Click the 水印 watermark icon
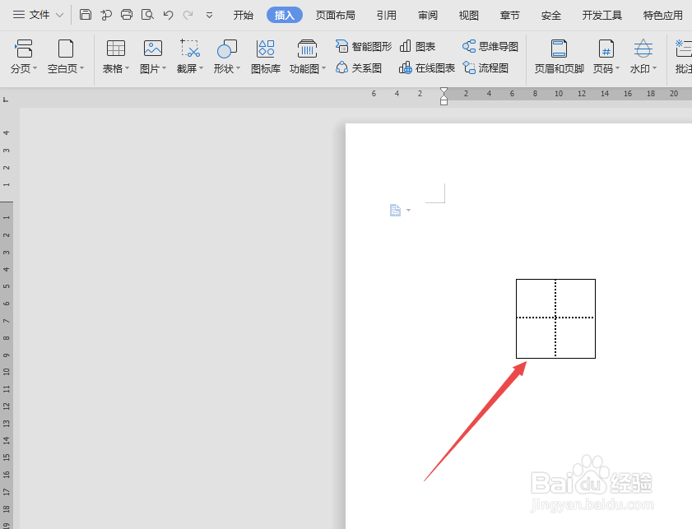Viewport: 692px width, 529px height. tap(643, 49)
